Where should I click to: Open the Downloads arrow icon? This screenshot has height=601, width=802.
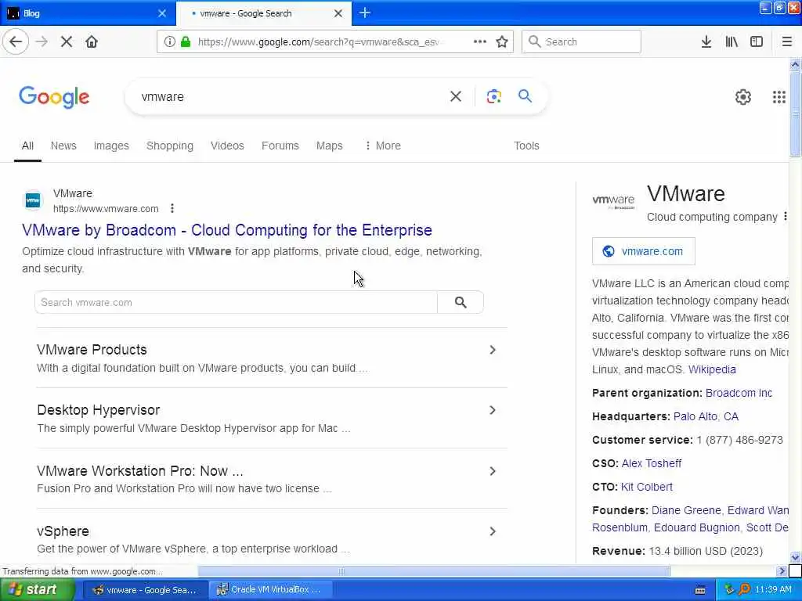point(706,42)
